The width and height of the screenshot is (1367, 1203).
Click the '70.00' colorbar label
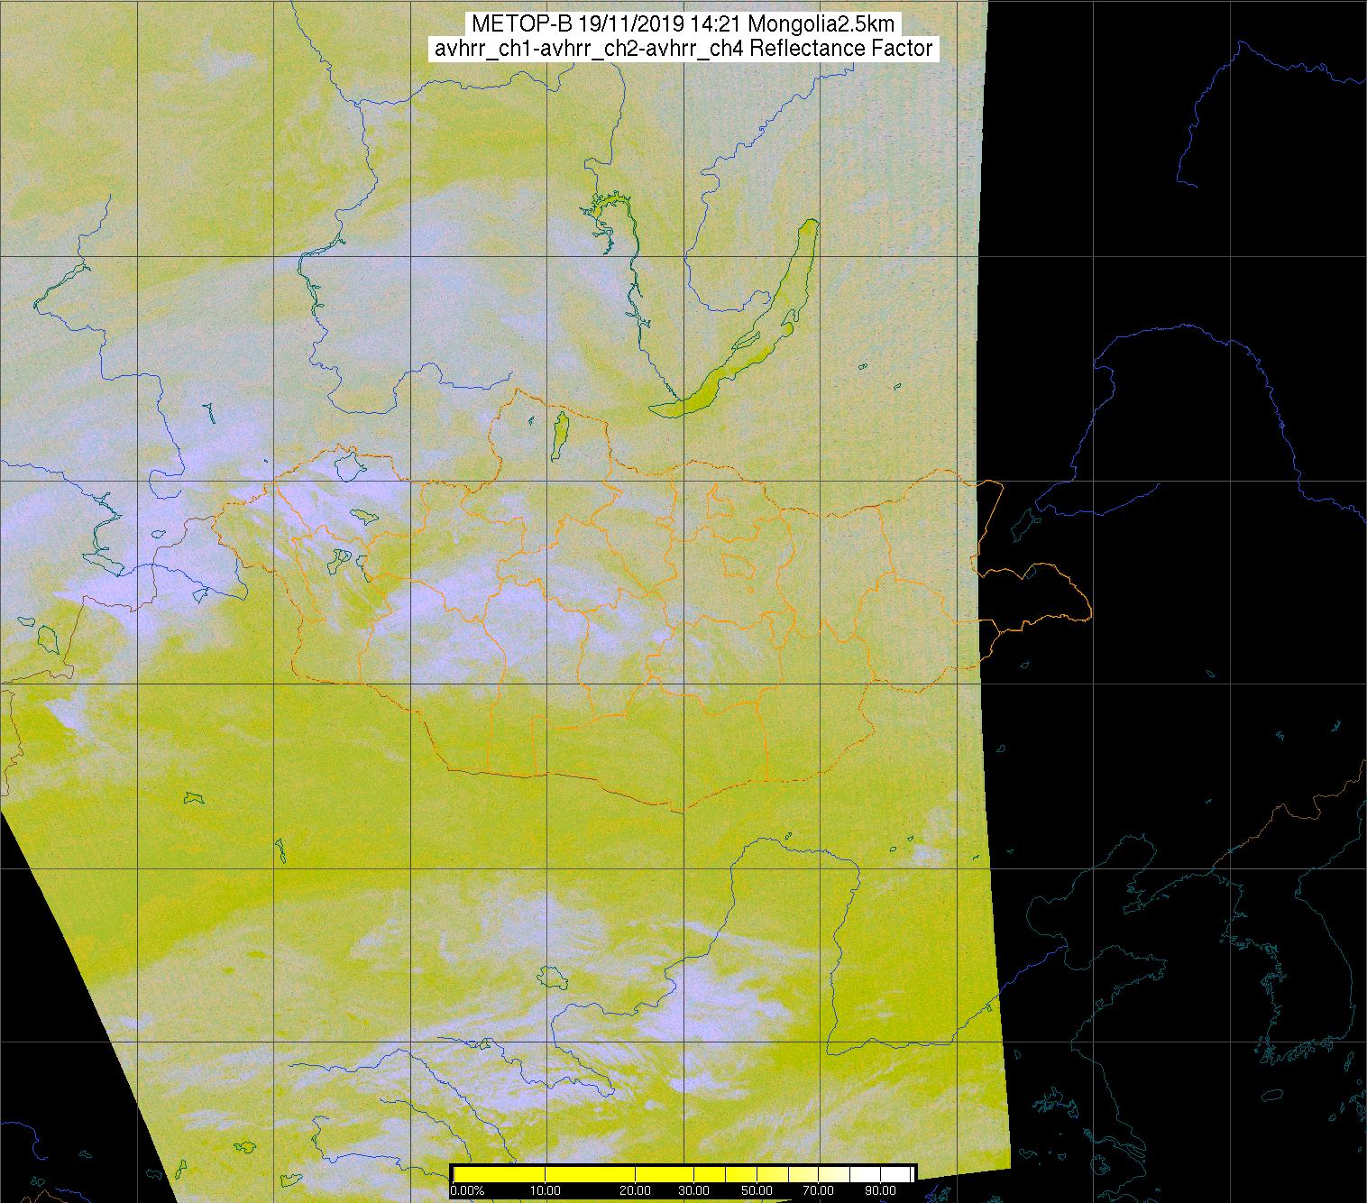point(818,1191)
